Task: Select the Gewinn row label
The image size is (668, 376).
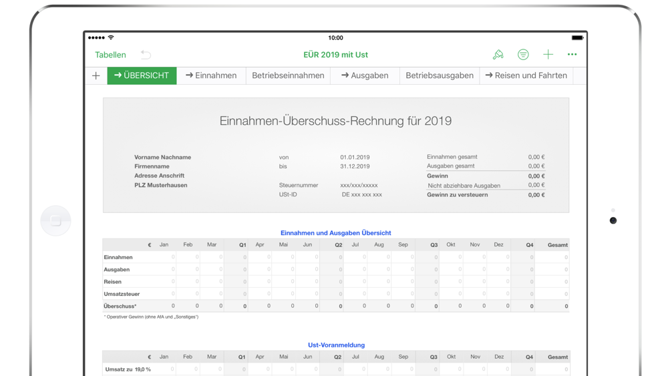Action: point(438,176)
